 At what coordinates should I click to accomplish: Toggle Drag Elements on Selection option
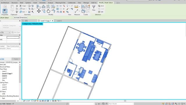pos(176,104)
